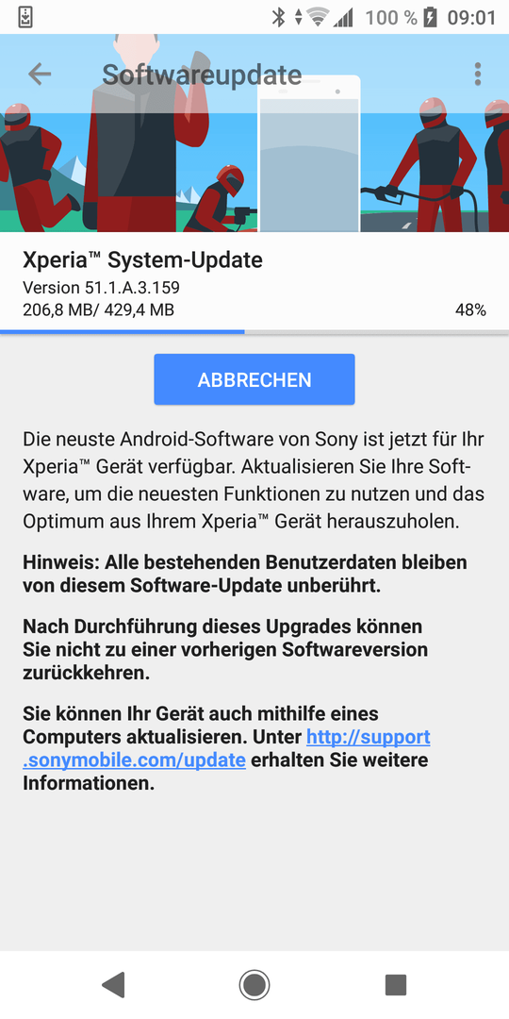The image size is (509, 1019).
Task: Tap the download notification icon in status bar
Action: coord(24,17)
